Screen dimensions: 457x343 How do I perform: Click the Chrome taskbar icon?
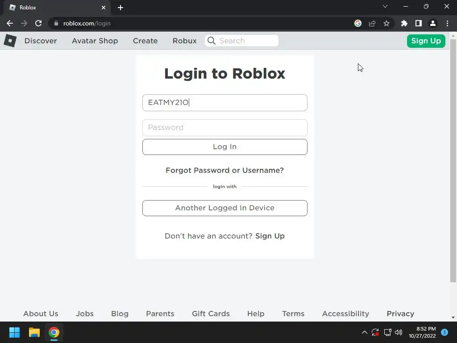click(54, 332)
